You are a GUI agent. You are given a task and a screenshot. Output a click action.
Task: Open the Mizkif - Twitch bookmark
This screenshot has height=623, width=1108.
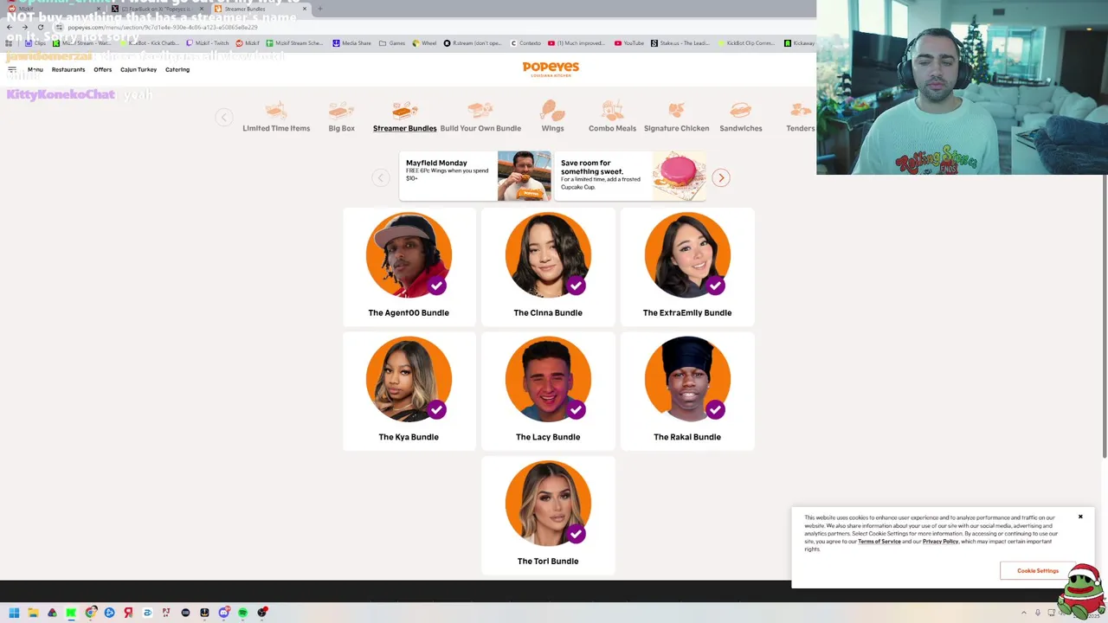point(208,43)
